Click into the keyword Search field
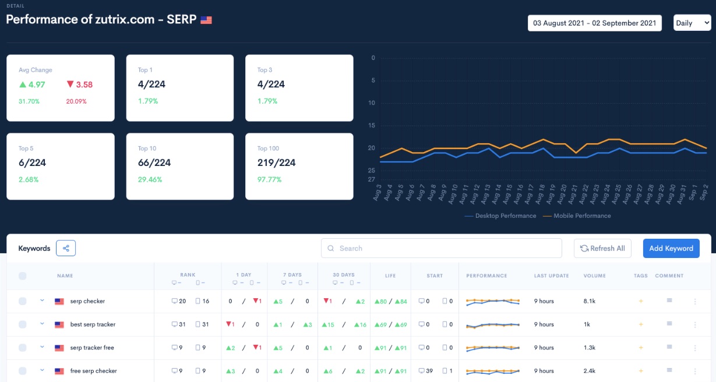 pyautogui.click(x=442, y=248)
